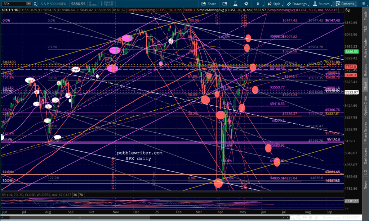Open the Drawing set selector
This screenshot has height=221, width=369.
tap(341, 217)
